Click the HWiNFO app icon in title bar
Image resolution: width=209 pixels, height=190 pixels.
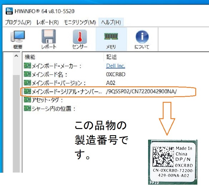tap(9, 11)
